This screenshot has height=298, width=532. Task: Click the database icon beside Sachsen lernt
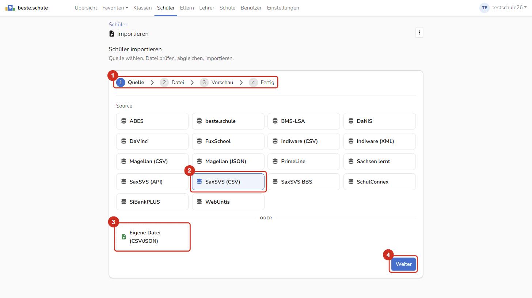point(351,161)
